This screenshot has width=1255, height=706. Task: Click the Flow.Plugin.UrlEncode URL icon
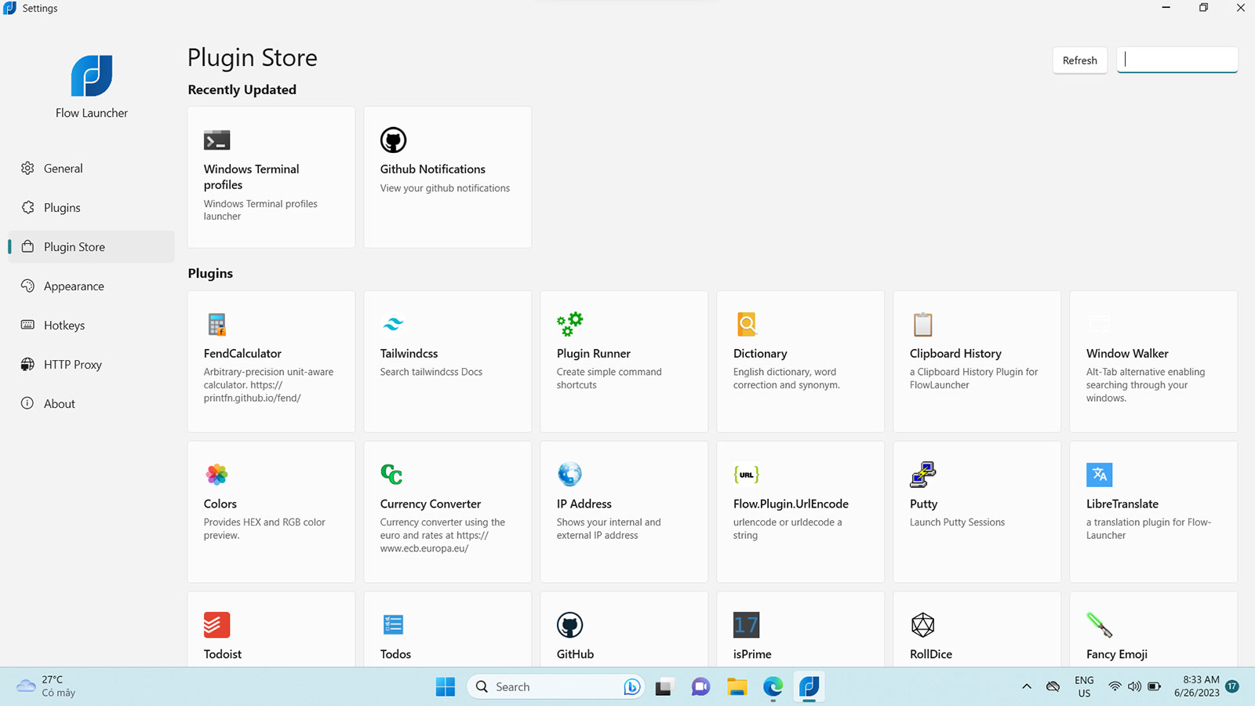pyautogui.click(x=746, y=475)
